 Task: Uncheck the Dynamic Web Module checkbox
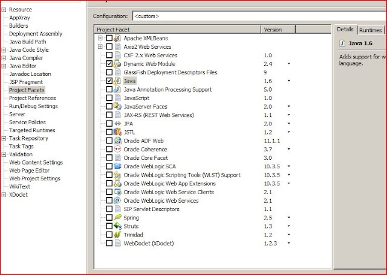[109, 64]
